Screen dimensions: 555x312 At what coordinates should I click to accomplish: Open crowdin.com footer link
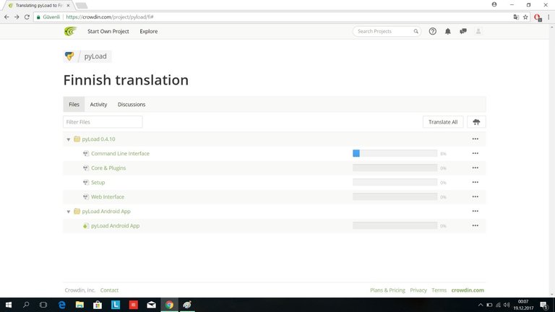point(468,290)
